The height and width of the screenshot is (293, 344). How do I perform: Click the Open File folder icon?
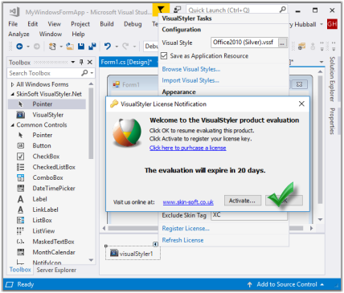click(70, 47)
